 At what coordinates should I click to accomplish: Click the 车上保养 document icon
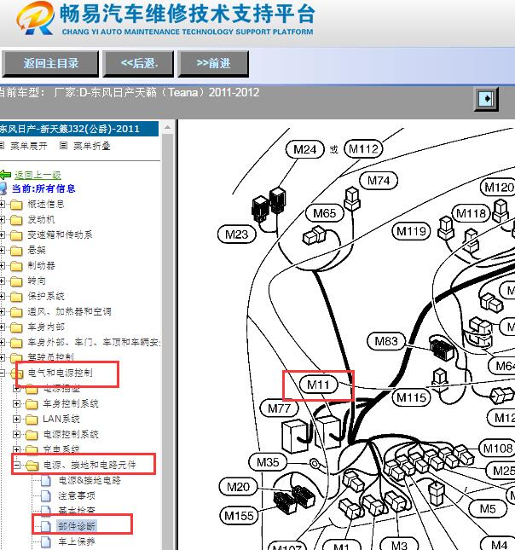[x=46, y=541]
